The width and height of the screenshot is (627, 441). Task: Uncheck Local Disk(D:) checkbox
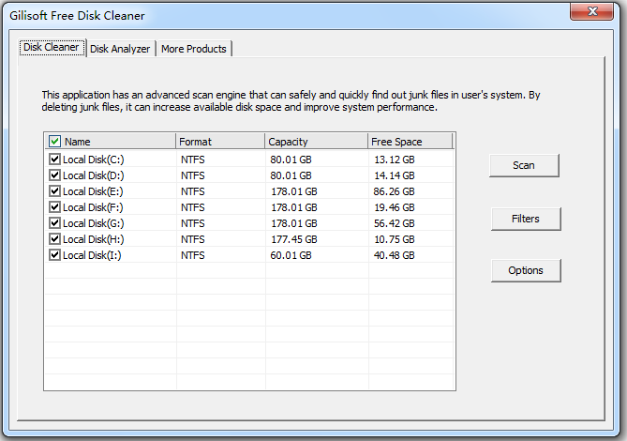point(54,175)
